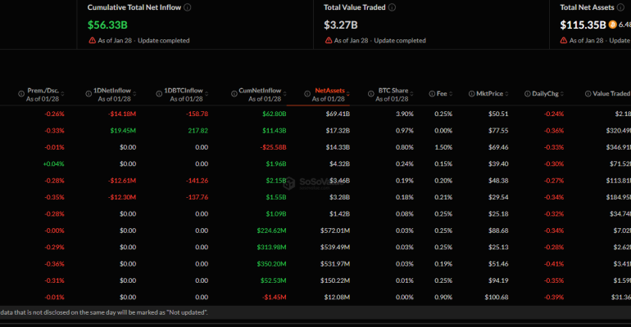Sort by BTC Share column header label

click(393, 91)
